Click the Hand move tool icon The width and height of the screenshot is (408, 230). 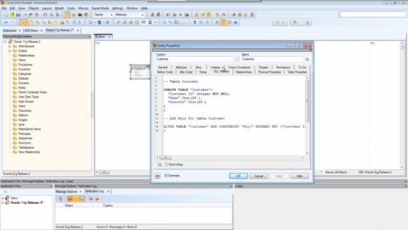[217, 22]
